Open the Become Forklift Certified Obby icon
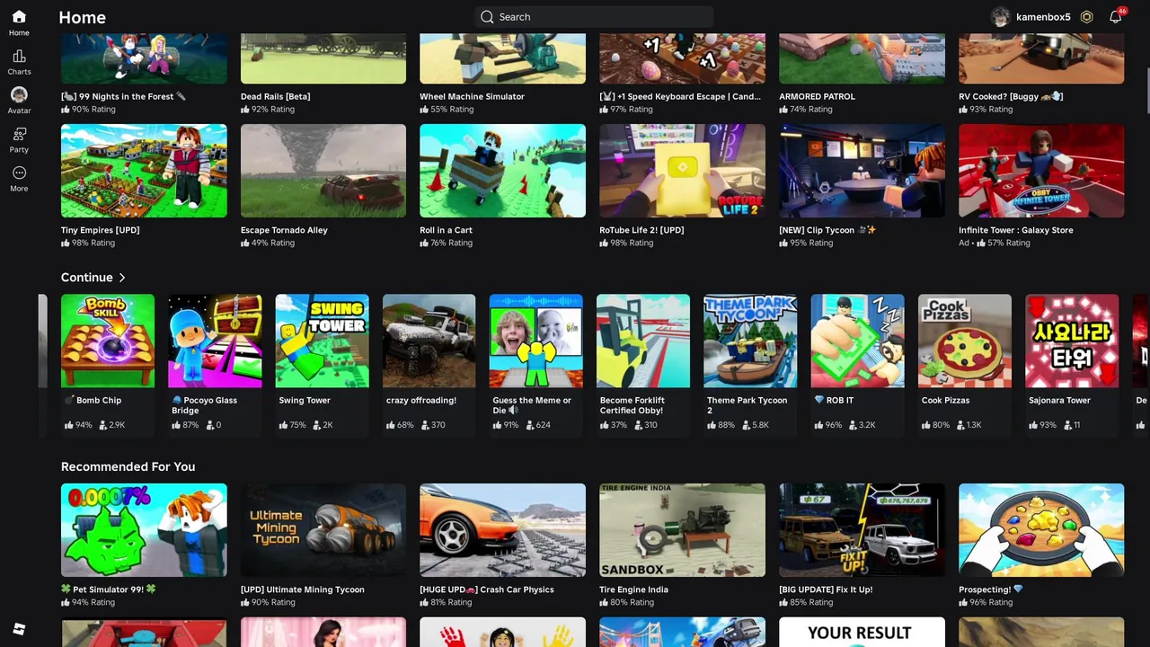 pyautogui.click(x=643, y=341)
